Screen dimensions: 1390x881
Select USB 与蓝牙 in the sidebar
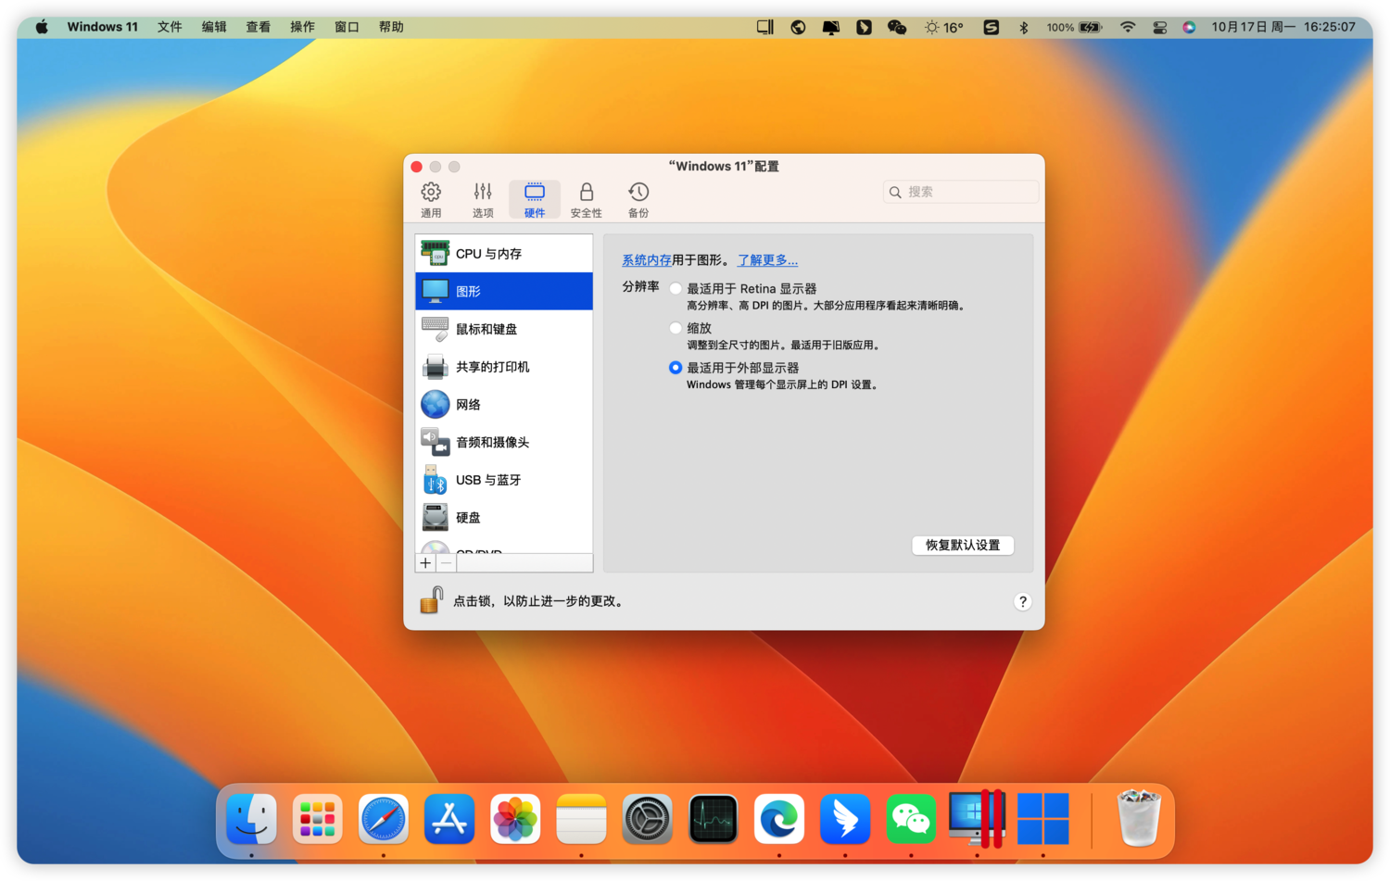(504, 480)
